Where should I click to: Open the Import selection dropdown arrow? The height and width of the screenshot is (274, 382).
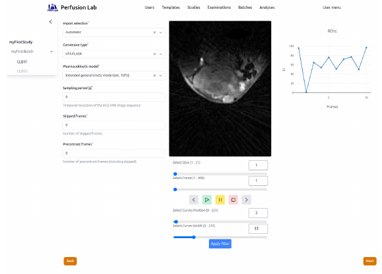pos(160,32)
